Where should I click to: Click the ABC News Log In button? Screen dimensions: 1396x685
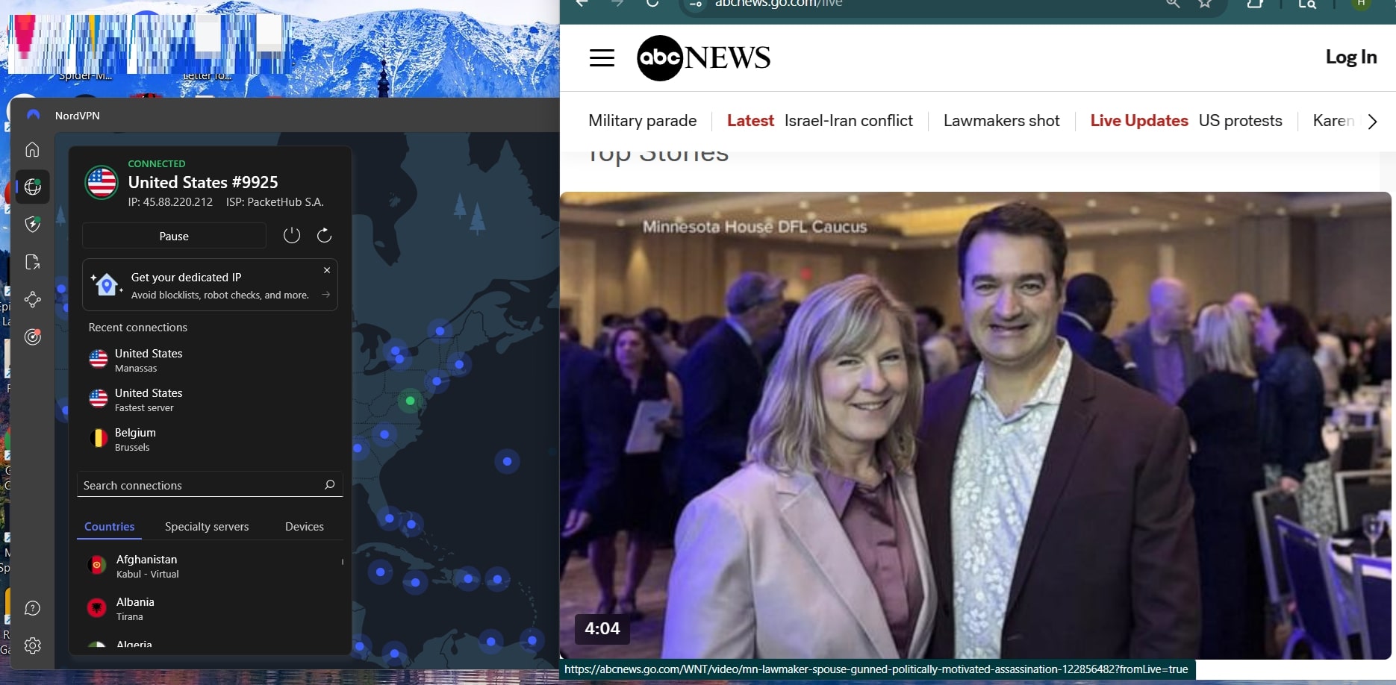pos(1351,57)
